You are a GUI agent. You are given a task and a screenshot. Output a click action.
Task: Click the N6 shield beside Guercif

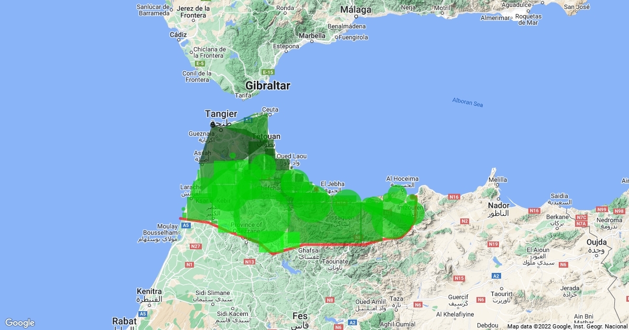[481, 300]
